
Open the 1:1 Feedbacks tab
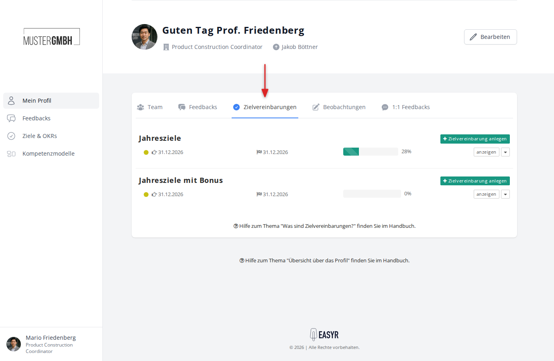(406, 107)
